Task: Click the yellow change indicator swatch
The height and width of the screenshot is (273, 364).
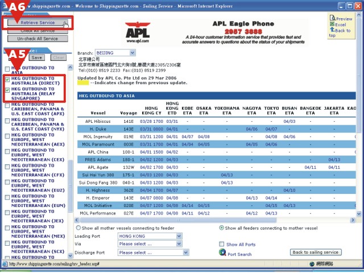Action: (83, 83)
